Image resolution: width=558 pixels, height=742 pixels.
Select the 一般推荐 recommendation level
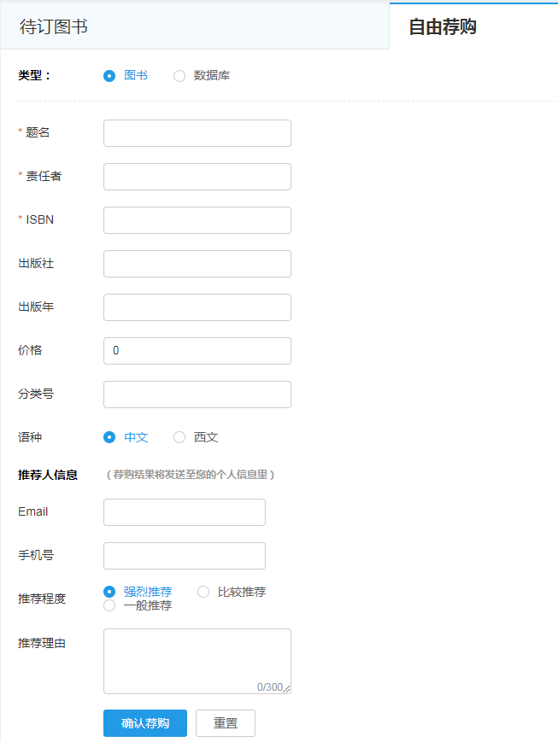coord(109,605)
